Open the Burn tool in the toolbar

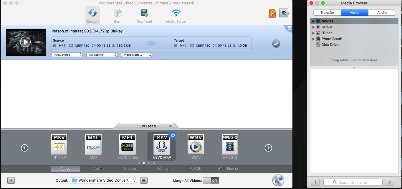118,15
